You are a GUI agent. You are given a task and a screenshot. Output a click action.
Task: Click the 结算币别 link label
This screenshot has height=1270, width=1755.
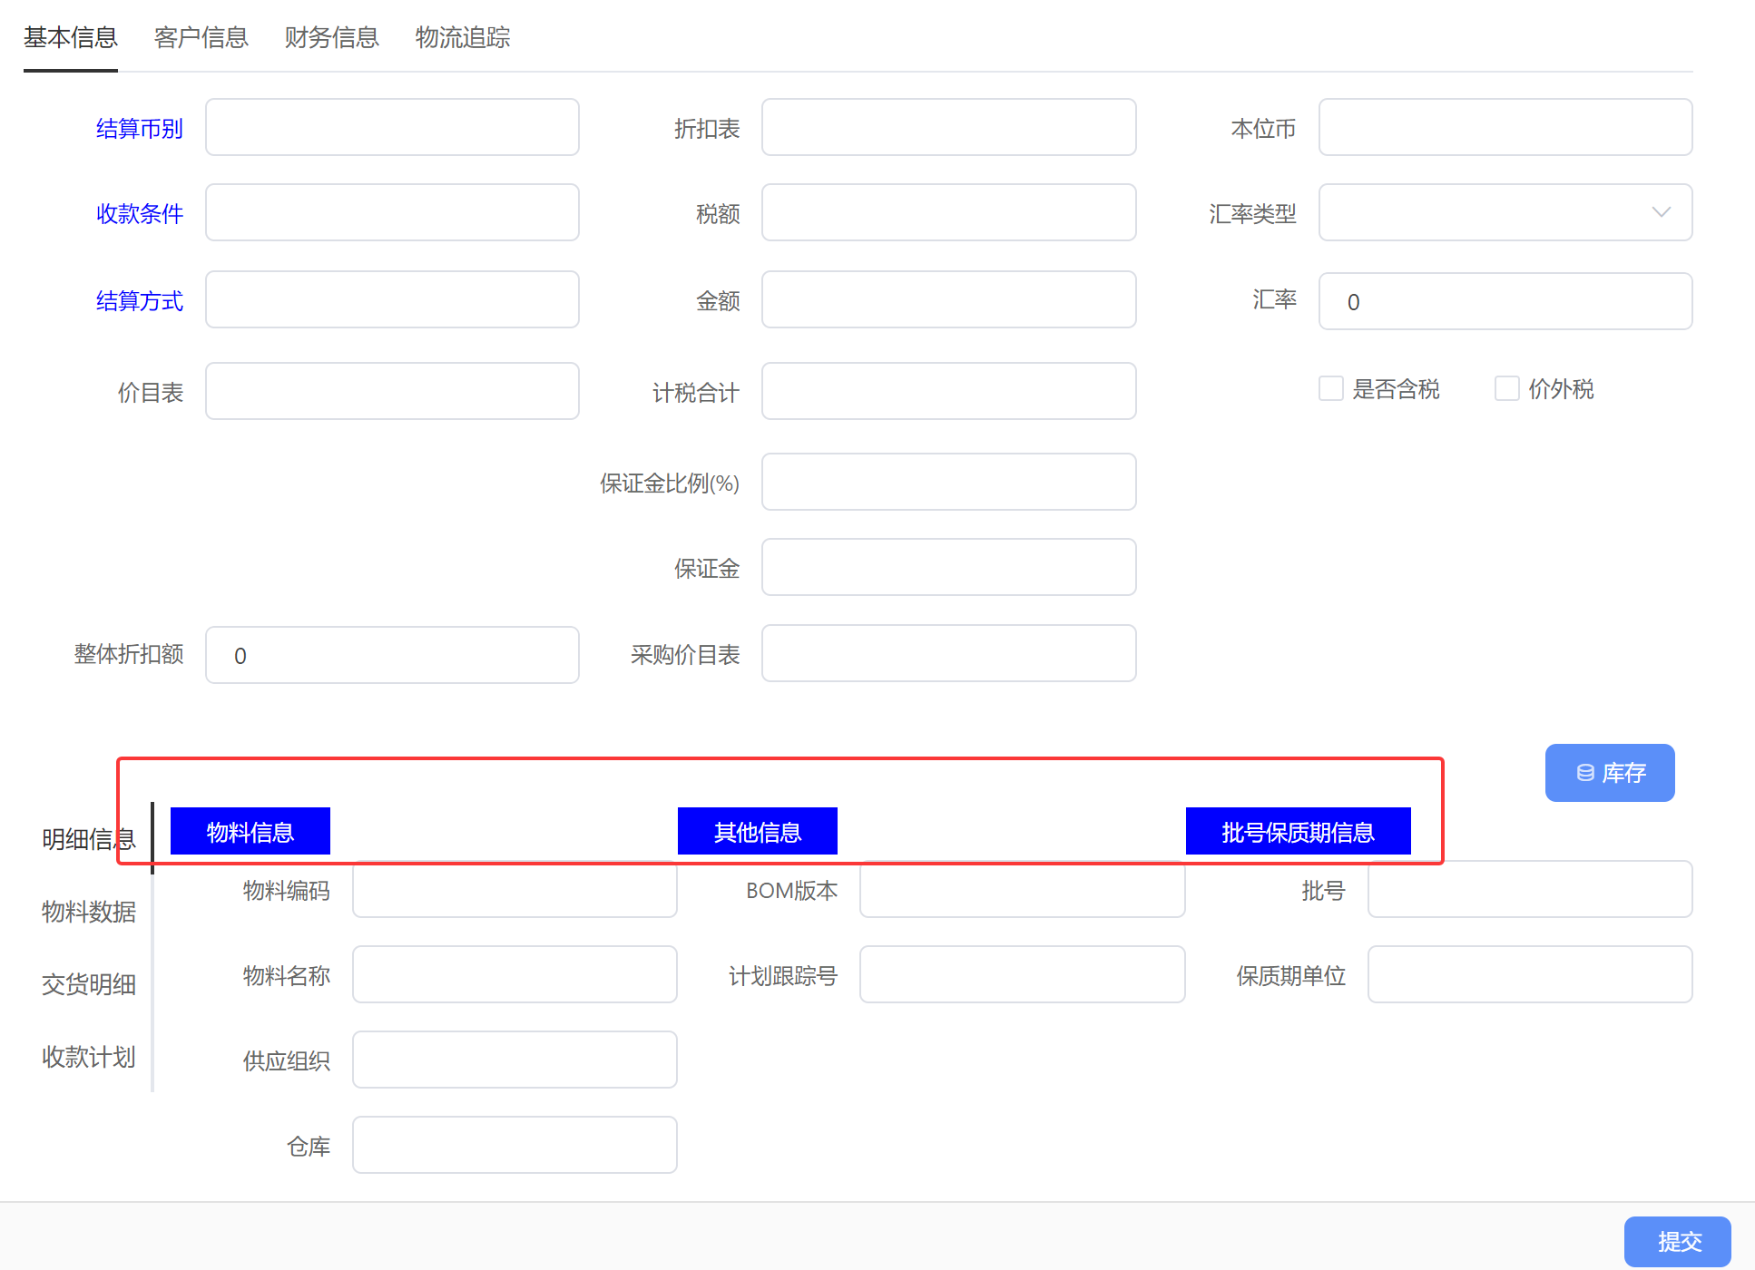click(x=140, y=129)
